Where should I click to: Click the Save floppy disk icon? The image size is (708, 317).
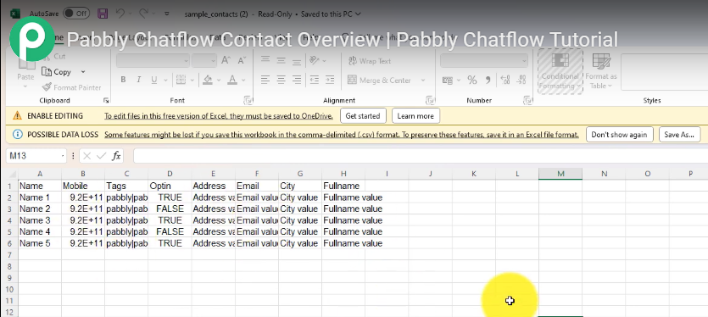coord(103,14)
